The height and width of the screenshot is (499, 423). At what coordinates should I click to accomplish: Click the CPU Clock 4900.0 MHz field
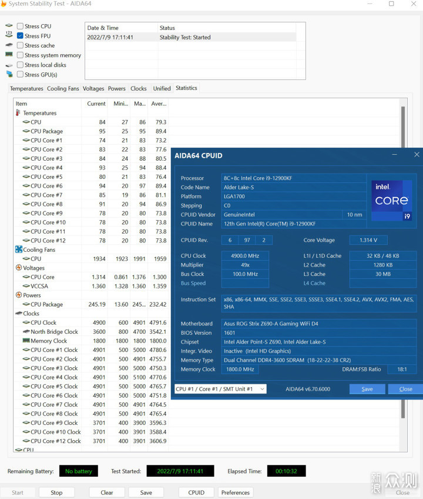[x=245, y=255]
